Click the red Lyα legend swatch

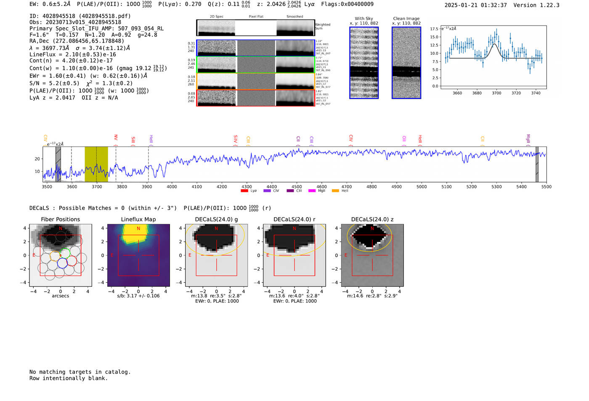(x=244, y=191)
